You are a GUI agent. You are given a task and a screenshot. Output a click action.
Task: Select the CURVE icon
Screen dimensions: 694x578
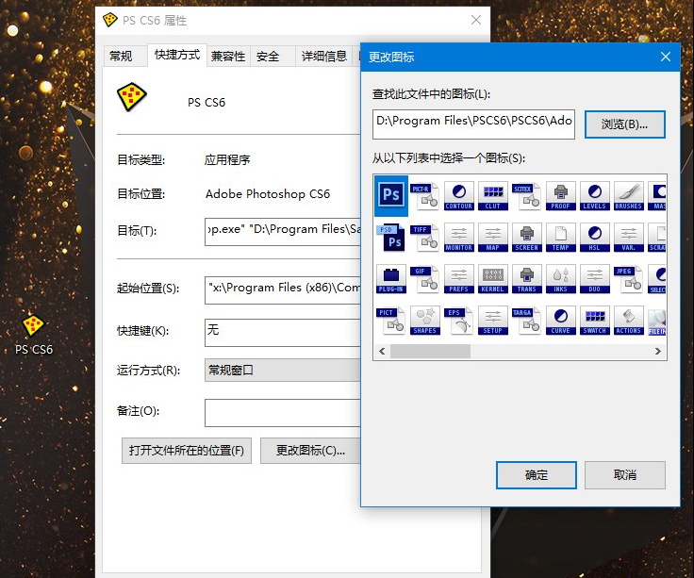click(561, 320)
